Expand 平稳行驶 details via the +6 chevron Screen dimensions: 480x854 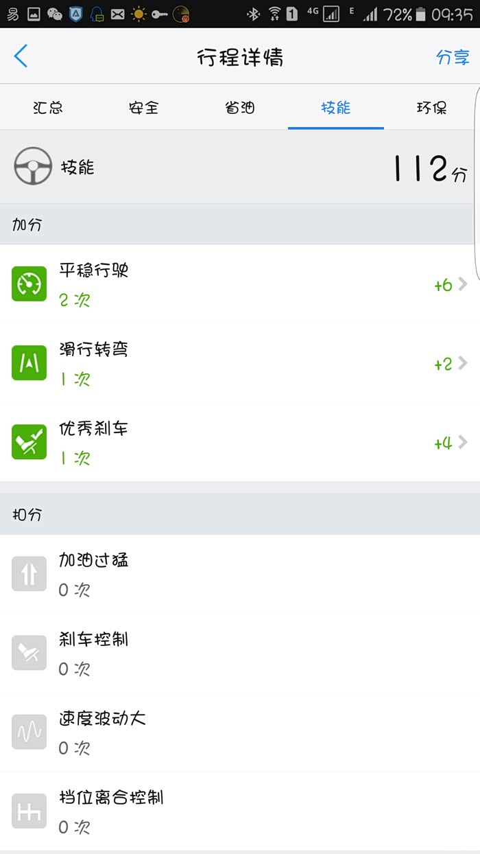click(462, 284)
